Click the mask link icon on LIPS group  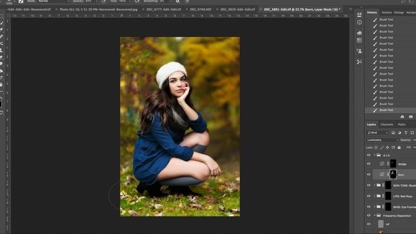[383, 196]
